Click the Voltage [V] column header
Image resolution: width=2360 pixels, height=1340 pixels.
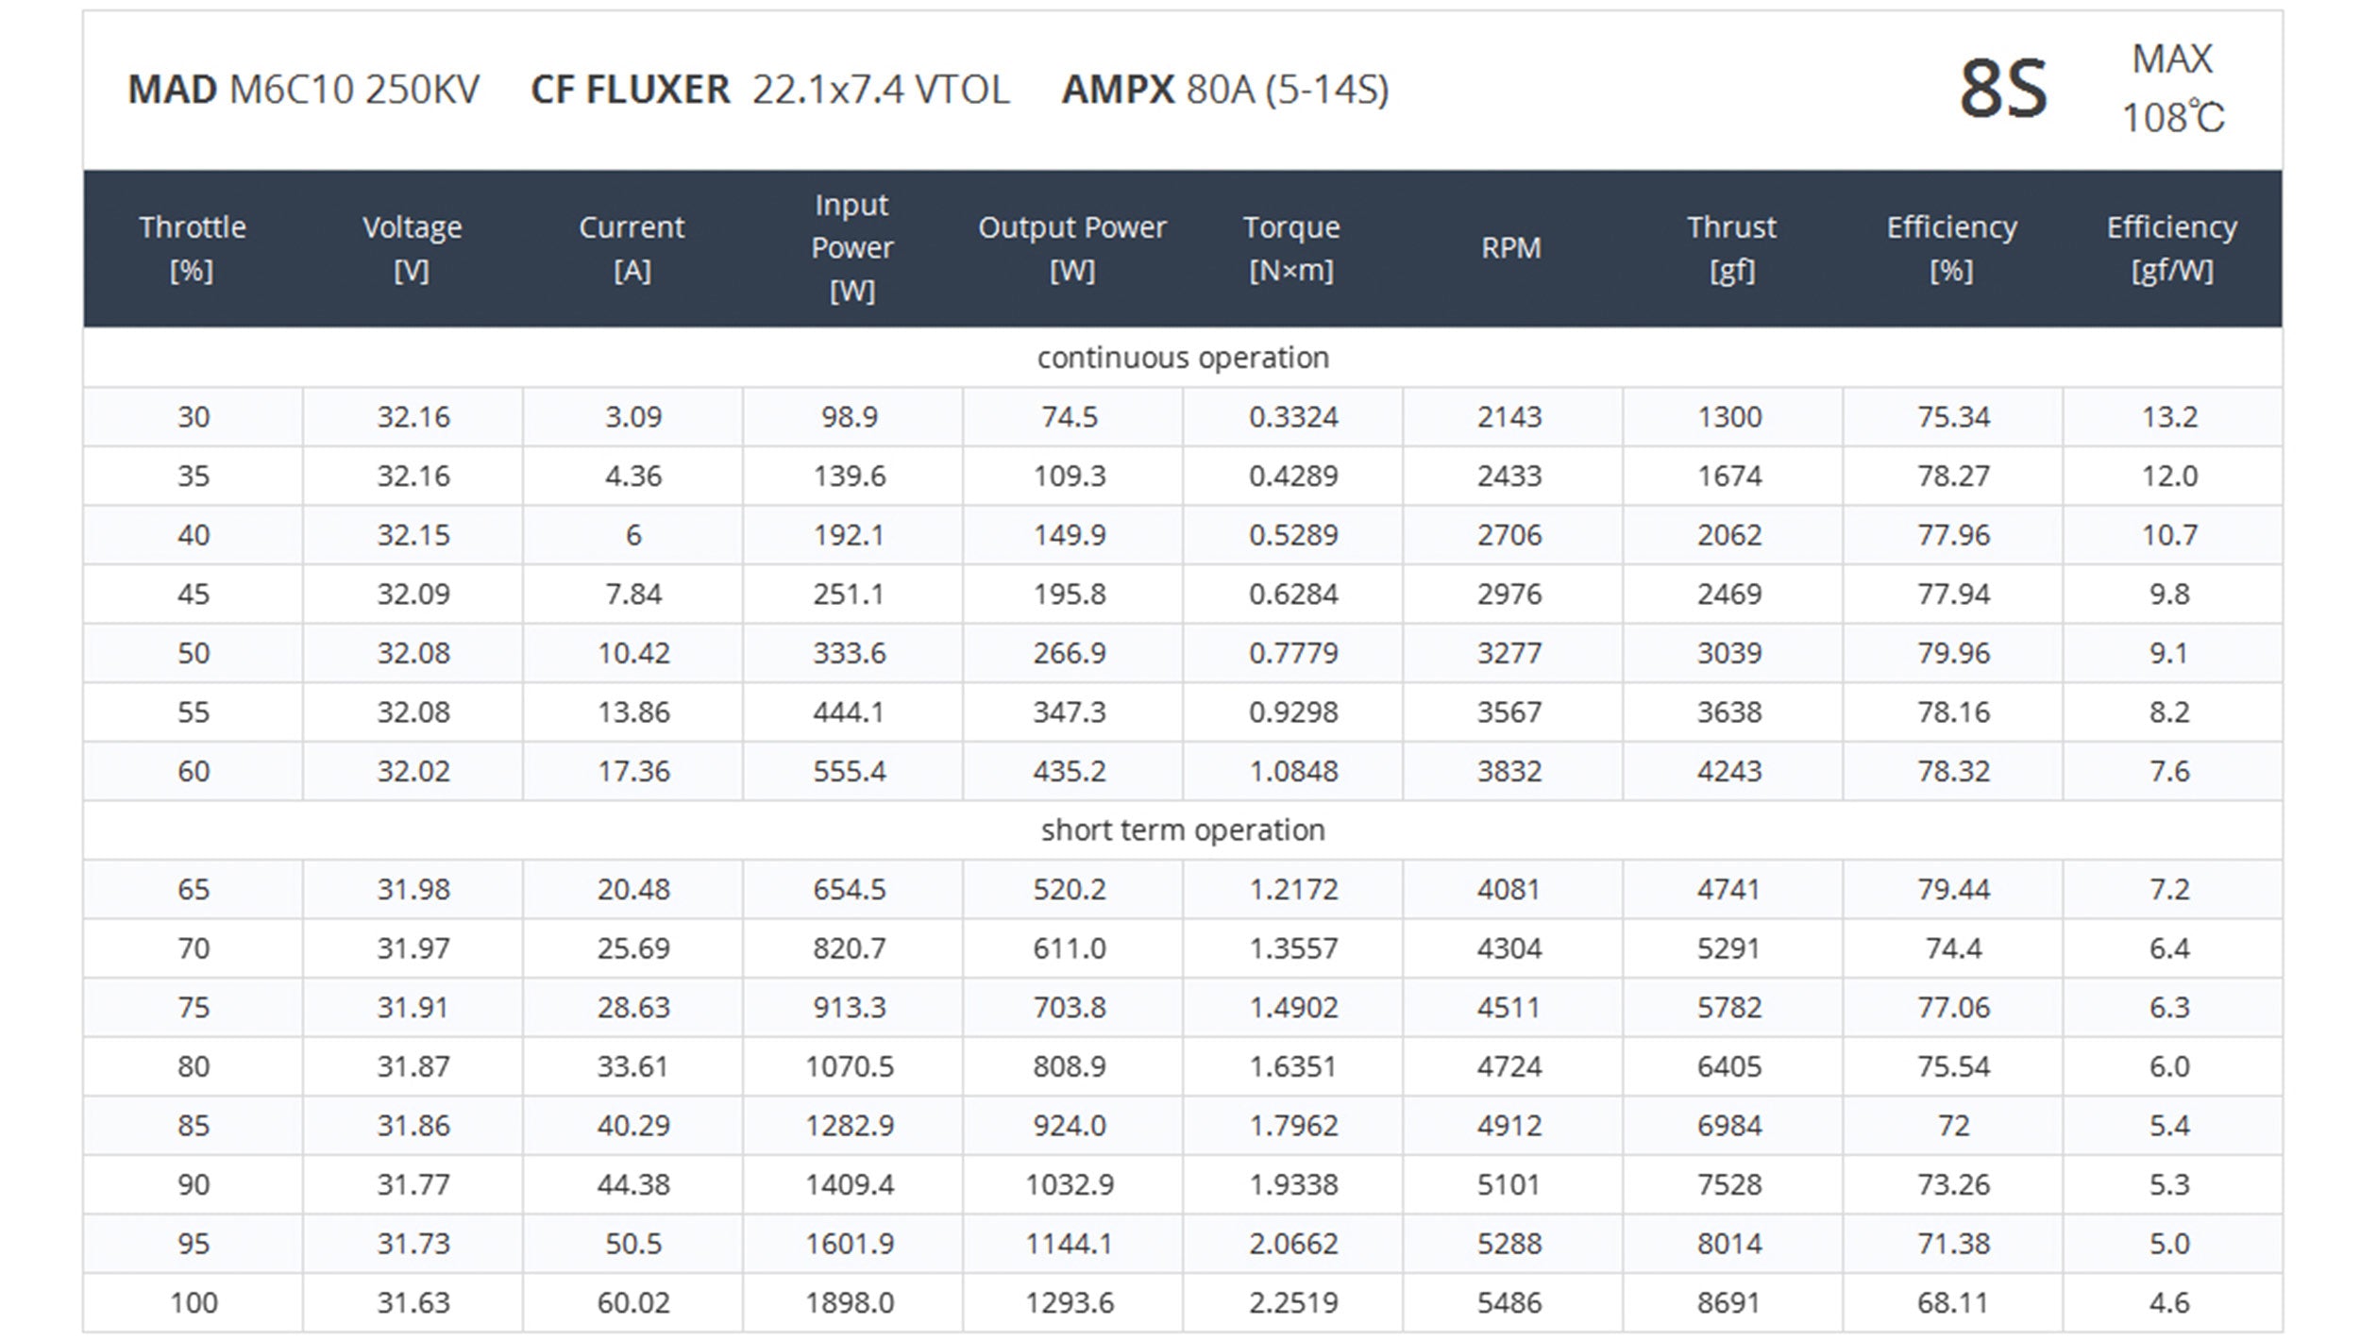(x=413, y=248)
